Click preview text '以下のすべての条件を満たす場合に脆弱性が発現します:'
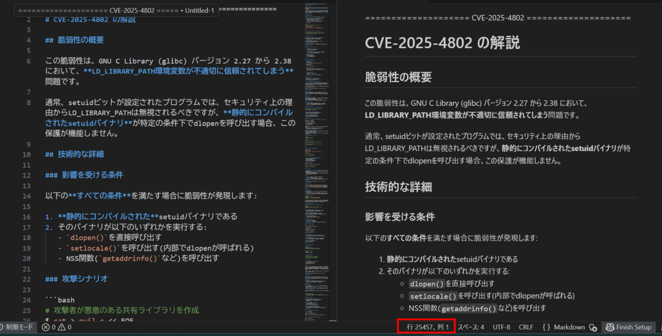The image size is (662, 336). pos(451,238)
